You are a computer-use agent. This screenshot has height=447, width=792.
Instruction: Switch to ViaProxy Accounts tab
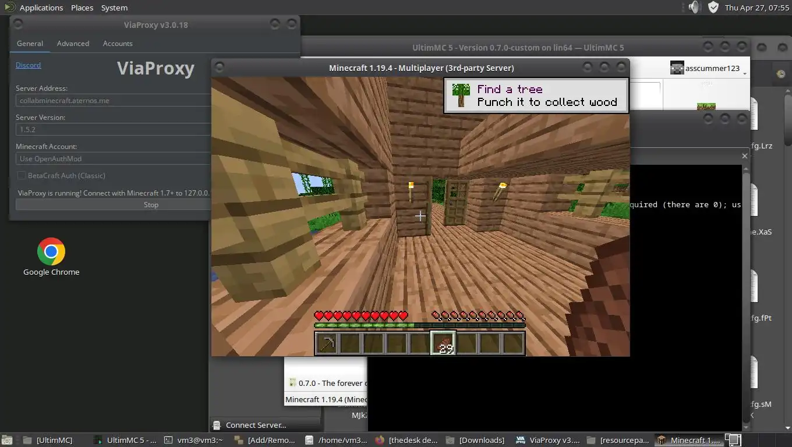[x=118, y=43]
